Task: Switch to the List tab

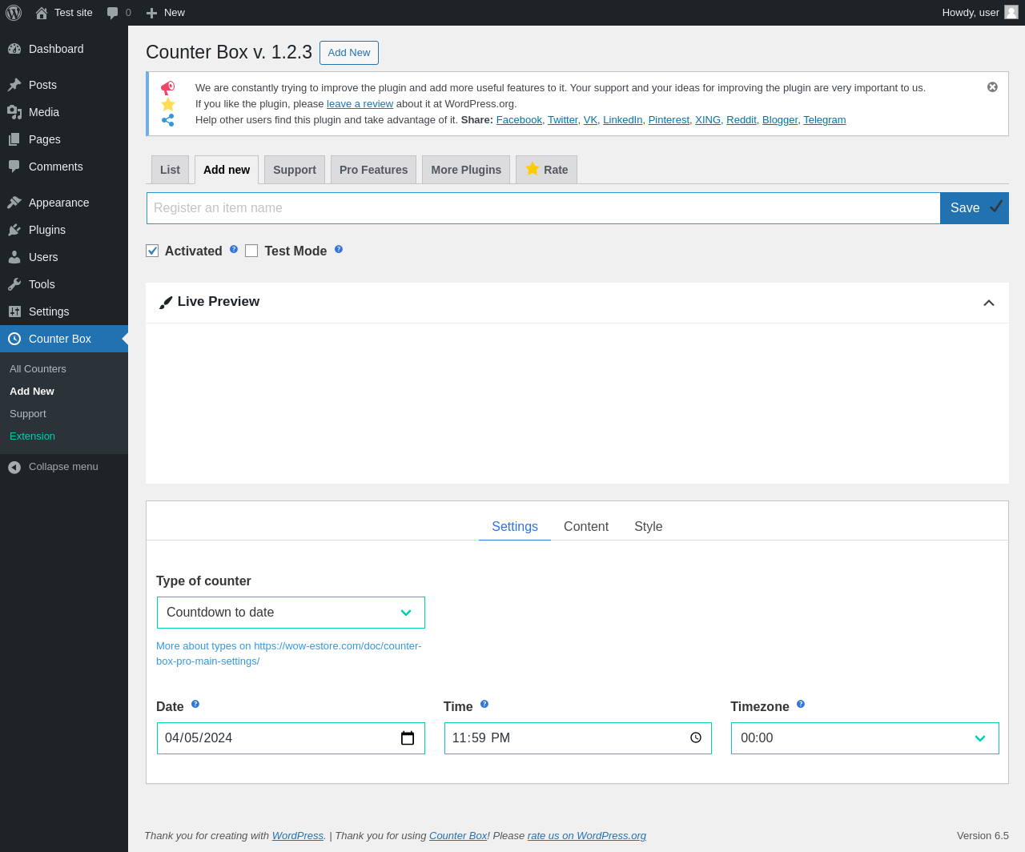Action: click(170, 170)
